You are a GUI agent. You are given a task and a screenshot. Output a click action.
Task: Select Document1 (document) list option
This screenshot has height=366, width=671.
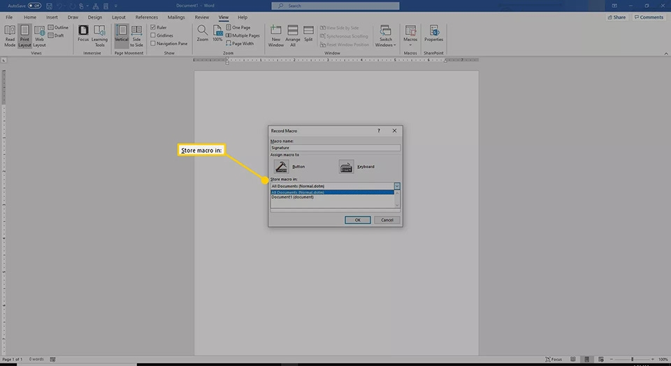pyautogui.click(x=332, y=197)
